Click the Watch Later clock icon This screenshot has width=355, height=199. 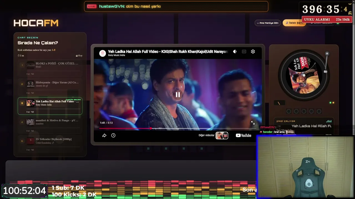pyautogui.click(x=113, y=135)
